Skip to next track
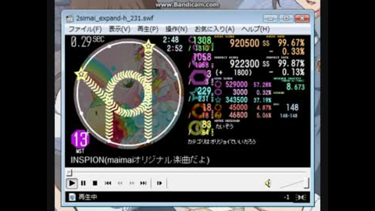Screen dimensions: 375x211 pyautogui.click(x=143, y=183)
